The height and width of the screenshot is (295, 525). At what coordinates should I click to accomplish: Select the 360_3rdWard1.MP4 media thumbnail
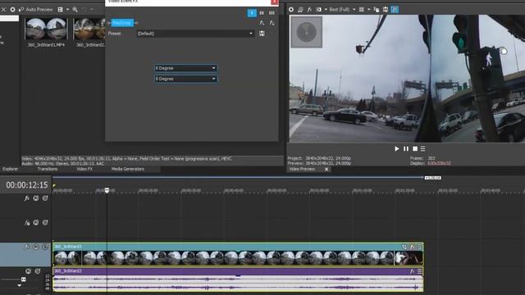pyautogui.click(x=46, y=29)
